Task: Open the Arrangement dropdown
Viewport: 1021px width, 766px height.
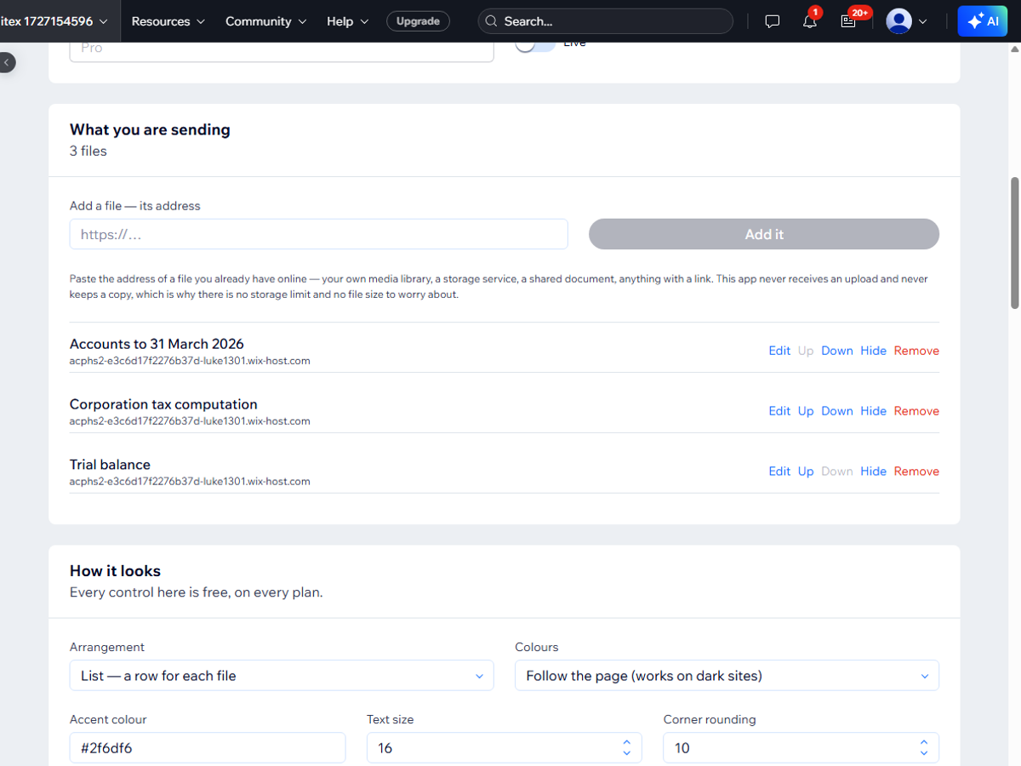Action: click(x=282, y=676)
